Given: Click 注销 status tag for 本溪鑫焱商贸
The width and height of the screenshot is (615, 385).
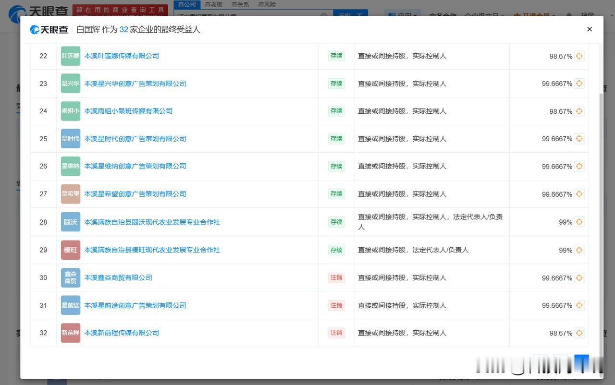Looking at the screenshot, I should pos(336,277).
